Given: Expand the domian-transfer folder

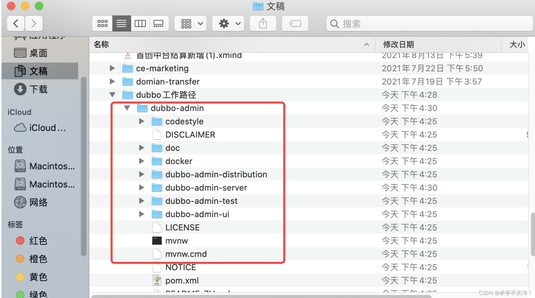Looking at the screenshot, I should [112, 81].
